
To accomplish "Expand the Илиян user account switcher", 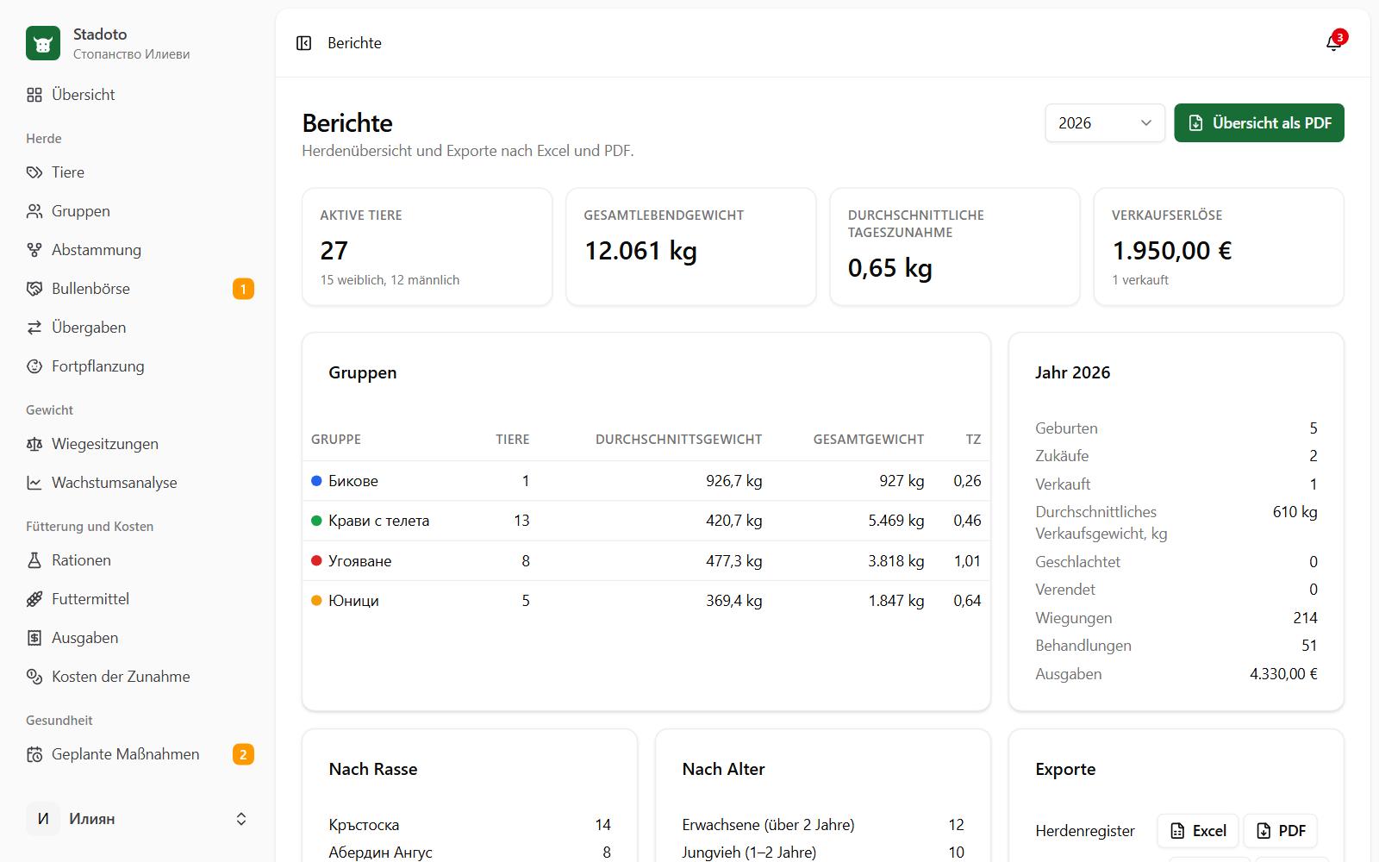I will [138, 819].
